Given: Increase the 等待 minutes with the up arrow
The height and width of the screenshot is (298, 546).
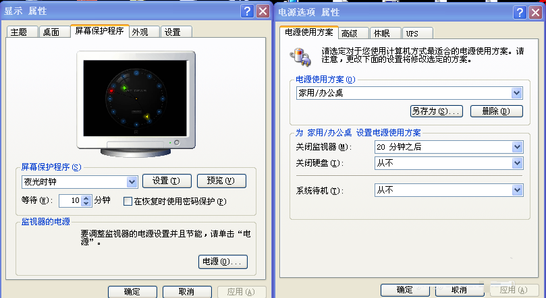Looking at the screenshot, I should 86,197.
